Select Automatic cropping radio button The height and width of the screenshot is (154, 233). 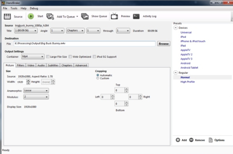98,75
